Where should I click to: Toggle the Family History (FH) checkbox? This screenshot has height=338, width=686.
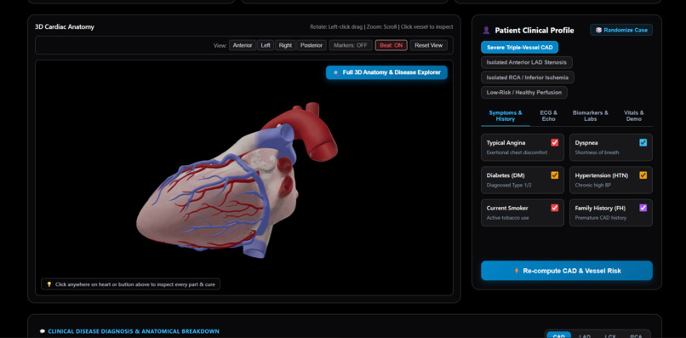tap(643, 208)
